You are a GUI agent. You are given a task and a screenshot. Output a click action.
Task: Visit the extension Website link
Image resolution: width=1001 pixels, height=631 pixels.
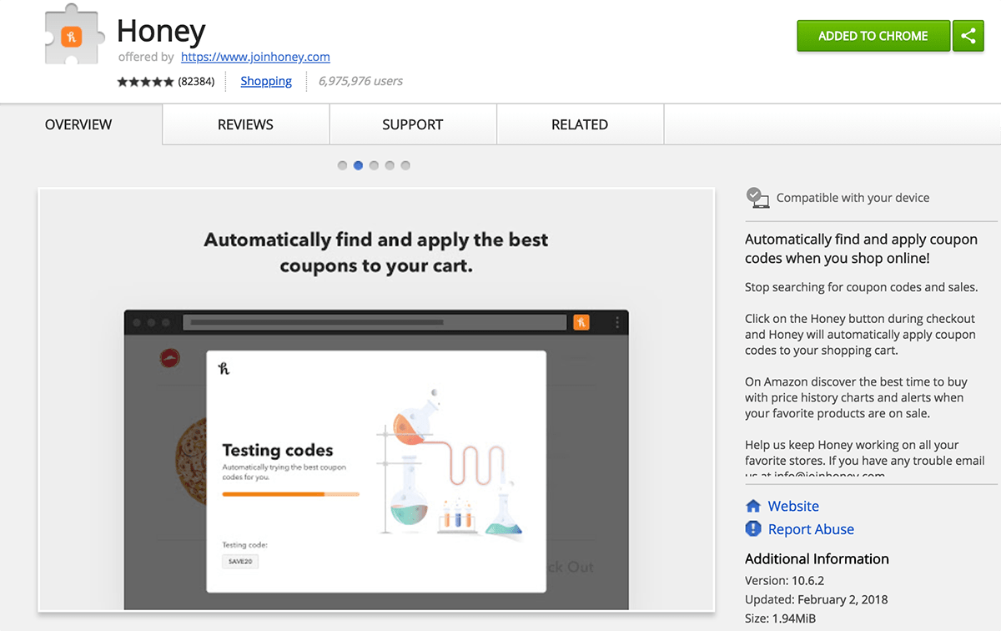pos(793,506)
